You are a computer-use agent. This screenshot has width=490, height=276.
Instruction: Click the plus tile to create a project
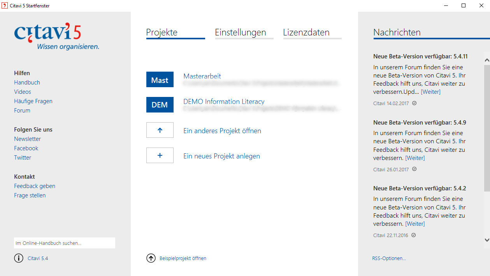pyautogui.click(x=160, y=155)
